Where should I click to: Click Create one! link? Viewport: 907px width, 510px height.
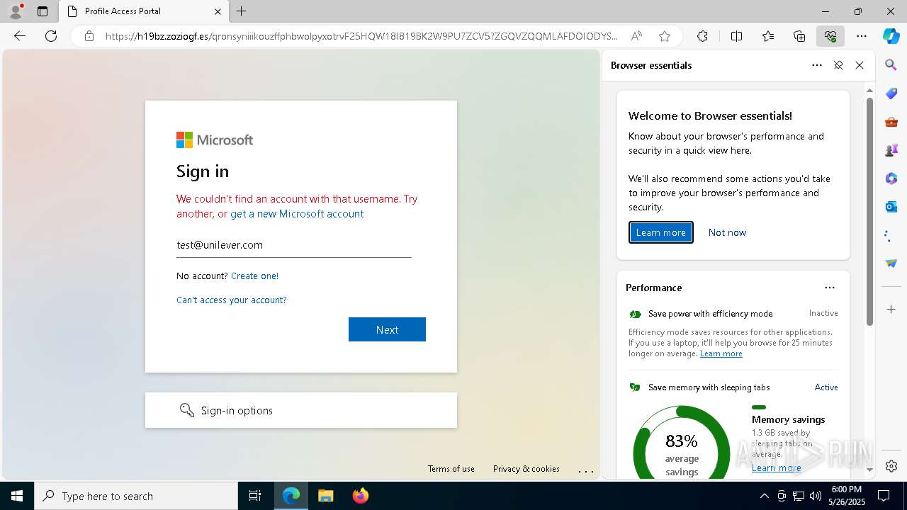point(254,276)
